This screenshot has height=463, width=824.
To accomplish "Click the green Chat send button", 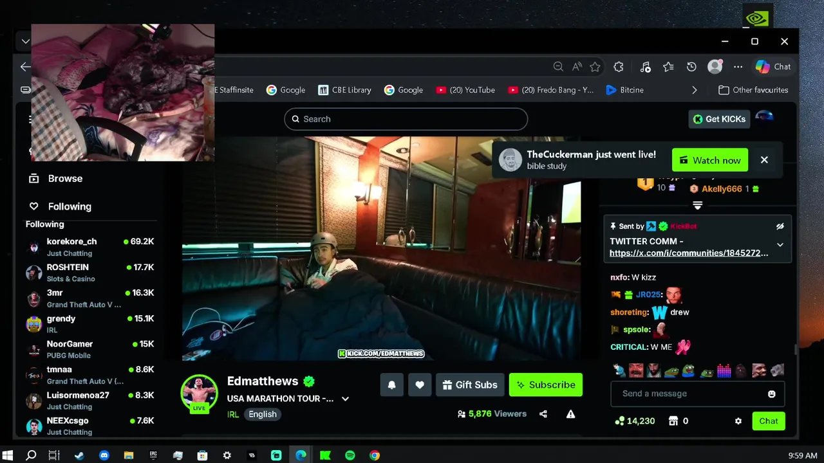I will click(769, 421).
